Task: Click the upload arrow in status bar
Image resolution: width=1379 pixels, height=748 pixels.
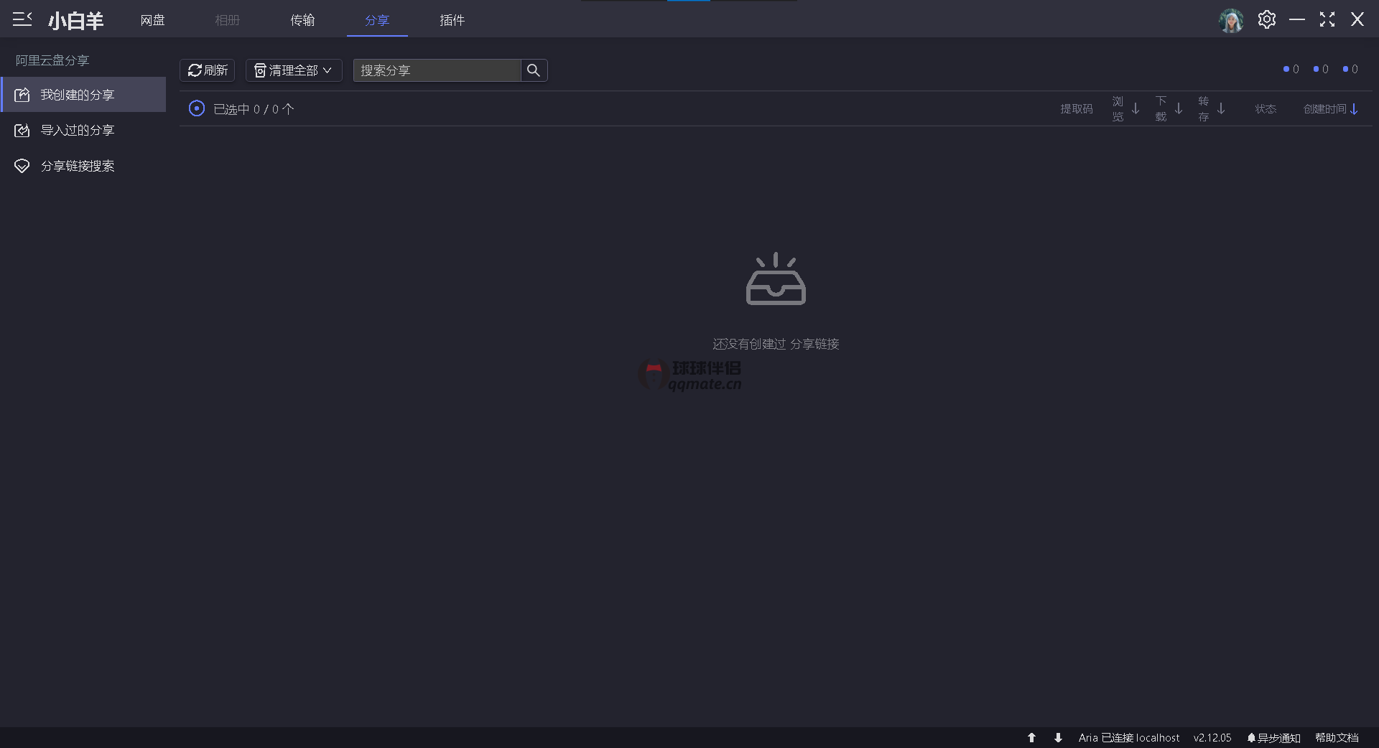Action: point(1031,737)
